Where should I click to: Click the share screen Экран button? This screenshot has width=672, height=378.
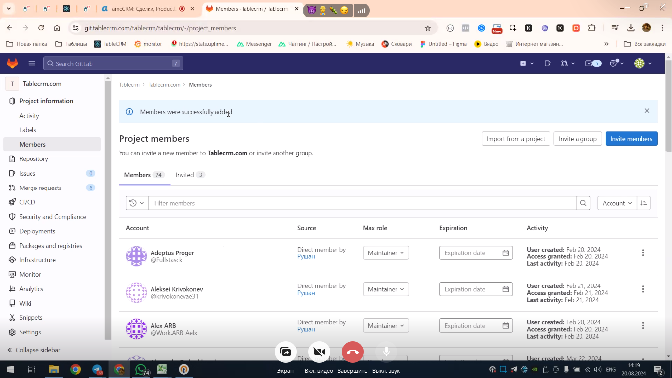[285, 352]
